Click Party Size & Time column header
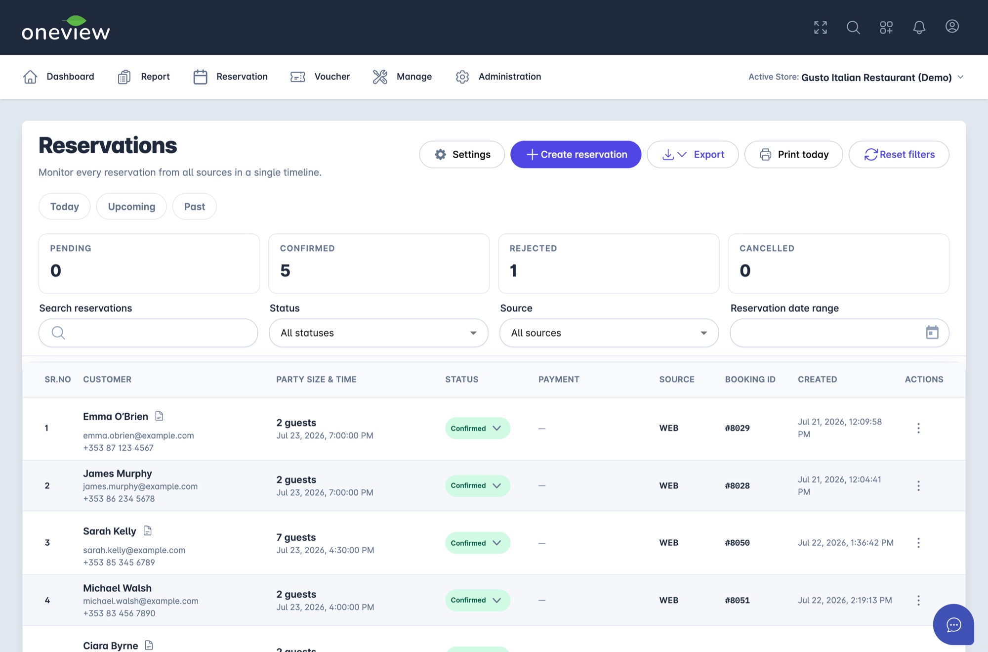988x652 pixels. click(x=316, y=379)
